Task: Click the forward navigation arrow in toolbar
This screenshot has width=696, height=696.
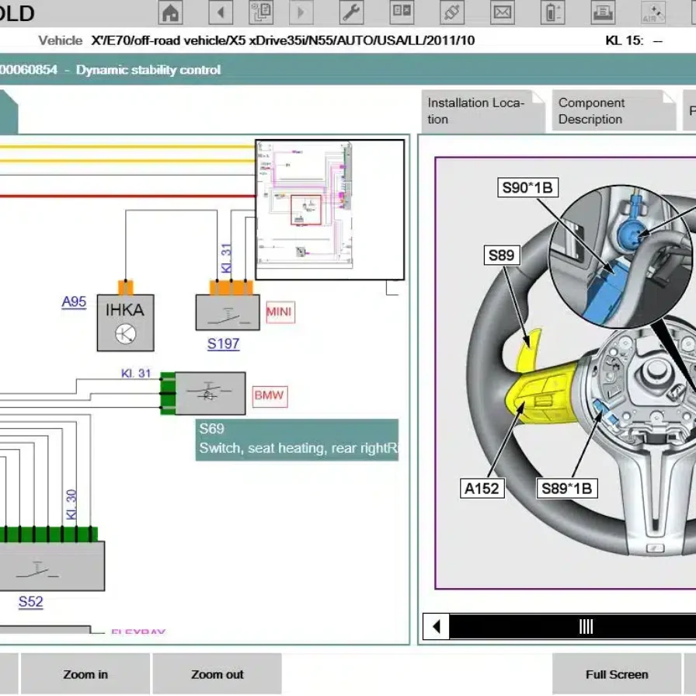Action: pos(301,12)
